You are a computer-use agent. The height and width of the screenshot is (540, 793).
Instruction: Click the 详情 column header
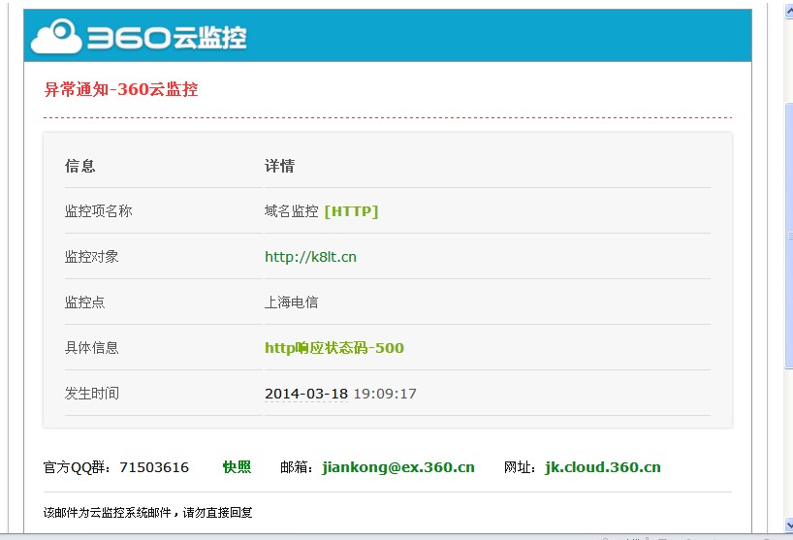(x=279, y=166)
